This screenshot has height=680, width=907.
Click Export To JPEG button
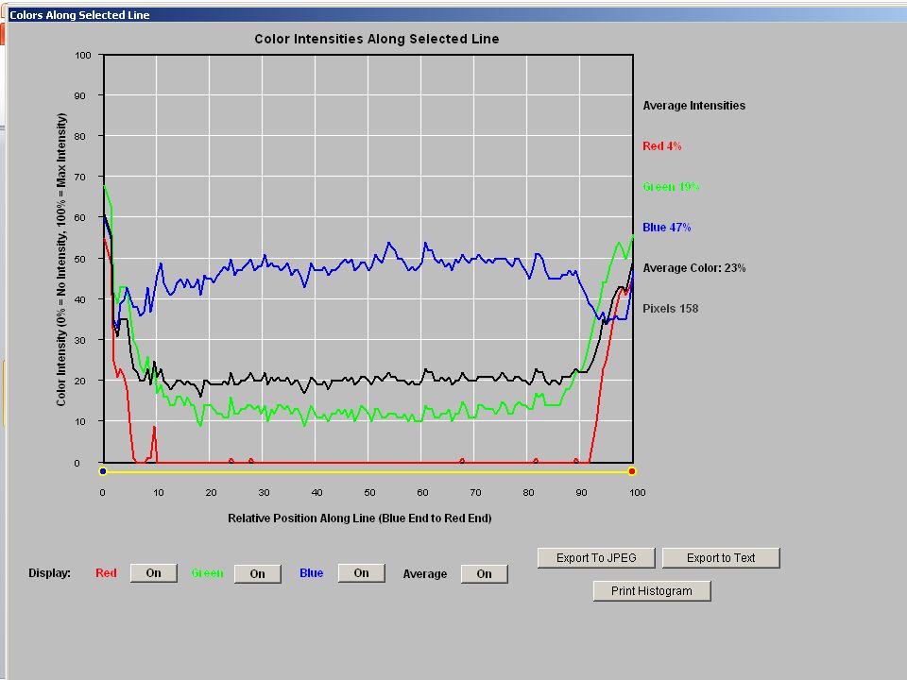pyautogui.click(x=596, y=558)
